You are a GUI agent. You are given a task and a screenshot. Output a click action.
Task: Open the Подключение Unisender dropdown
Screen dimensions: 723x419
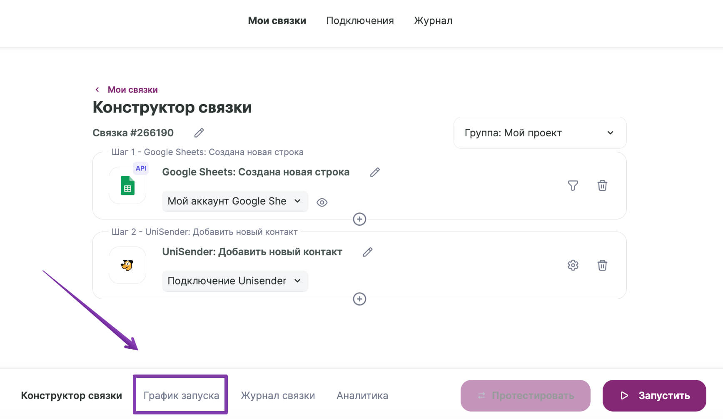pos(235,281)
